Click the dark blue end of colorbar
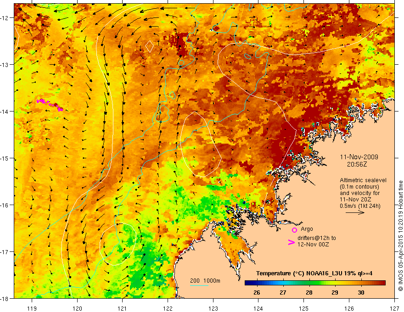Screen dimensions: 404x312 coord(247,283)
